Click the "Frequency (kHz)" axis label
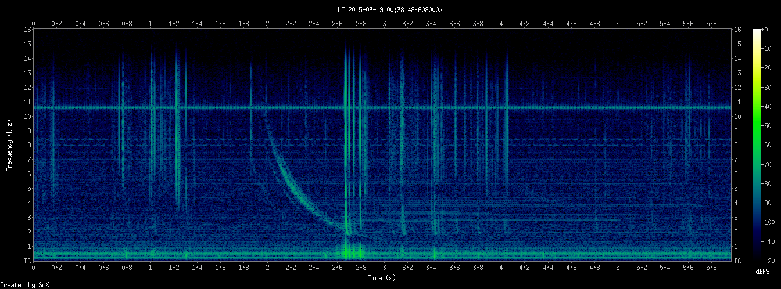The height and width of the screenshot is (289, 781). pos(10,145)
